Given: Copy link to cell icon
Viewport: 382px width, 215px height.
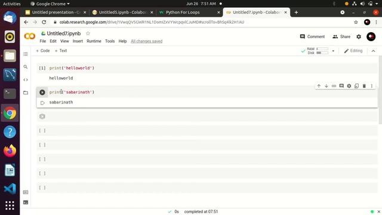Looking at the screenshot, I should coord(334,86).
